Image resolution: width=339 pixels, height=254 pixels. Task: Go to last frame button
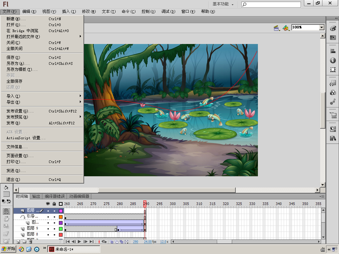point(91,242)
